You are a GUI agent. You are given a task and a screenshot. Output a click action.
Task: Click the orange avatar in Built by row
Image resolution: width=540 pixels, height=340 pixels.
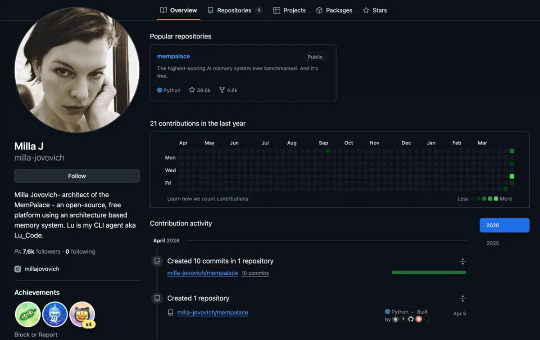[x=419, y=319]
